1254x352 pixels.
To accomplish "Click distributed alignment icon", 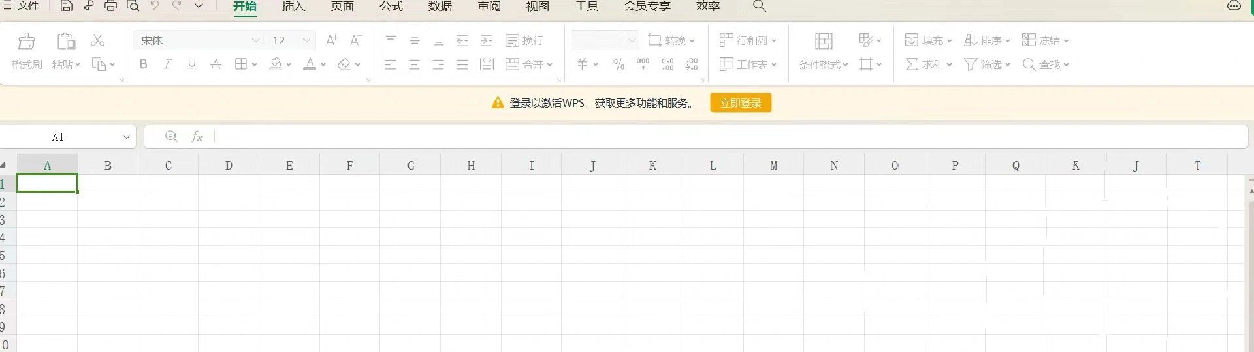I will (x=487, y=65).
